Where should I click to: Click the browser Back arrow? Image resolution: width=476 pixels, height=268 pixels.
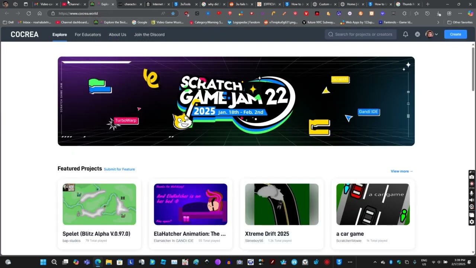(7, 13)
